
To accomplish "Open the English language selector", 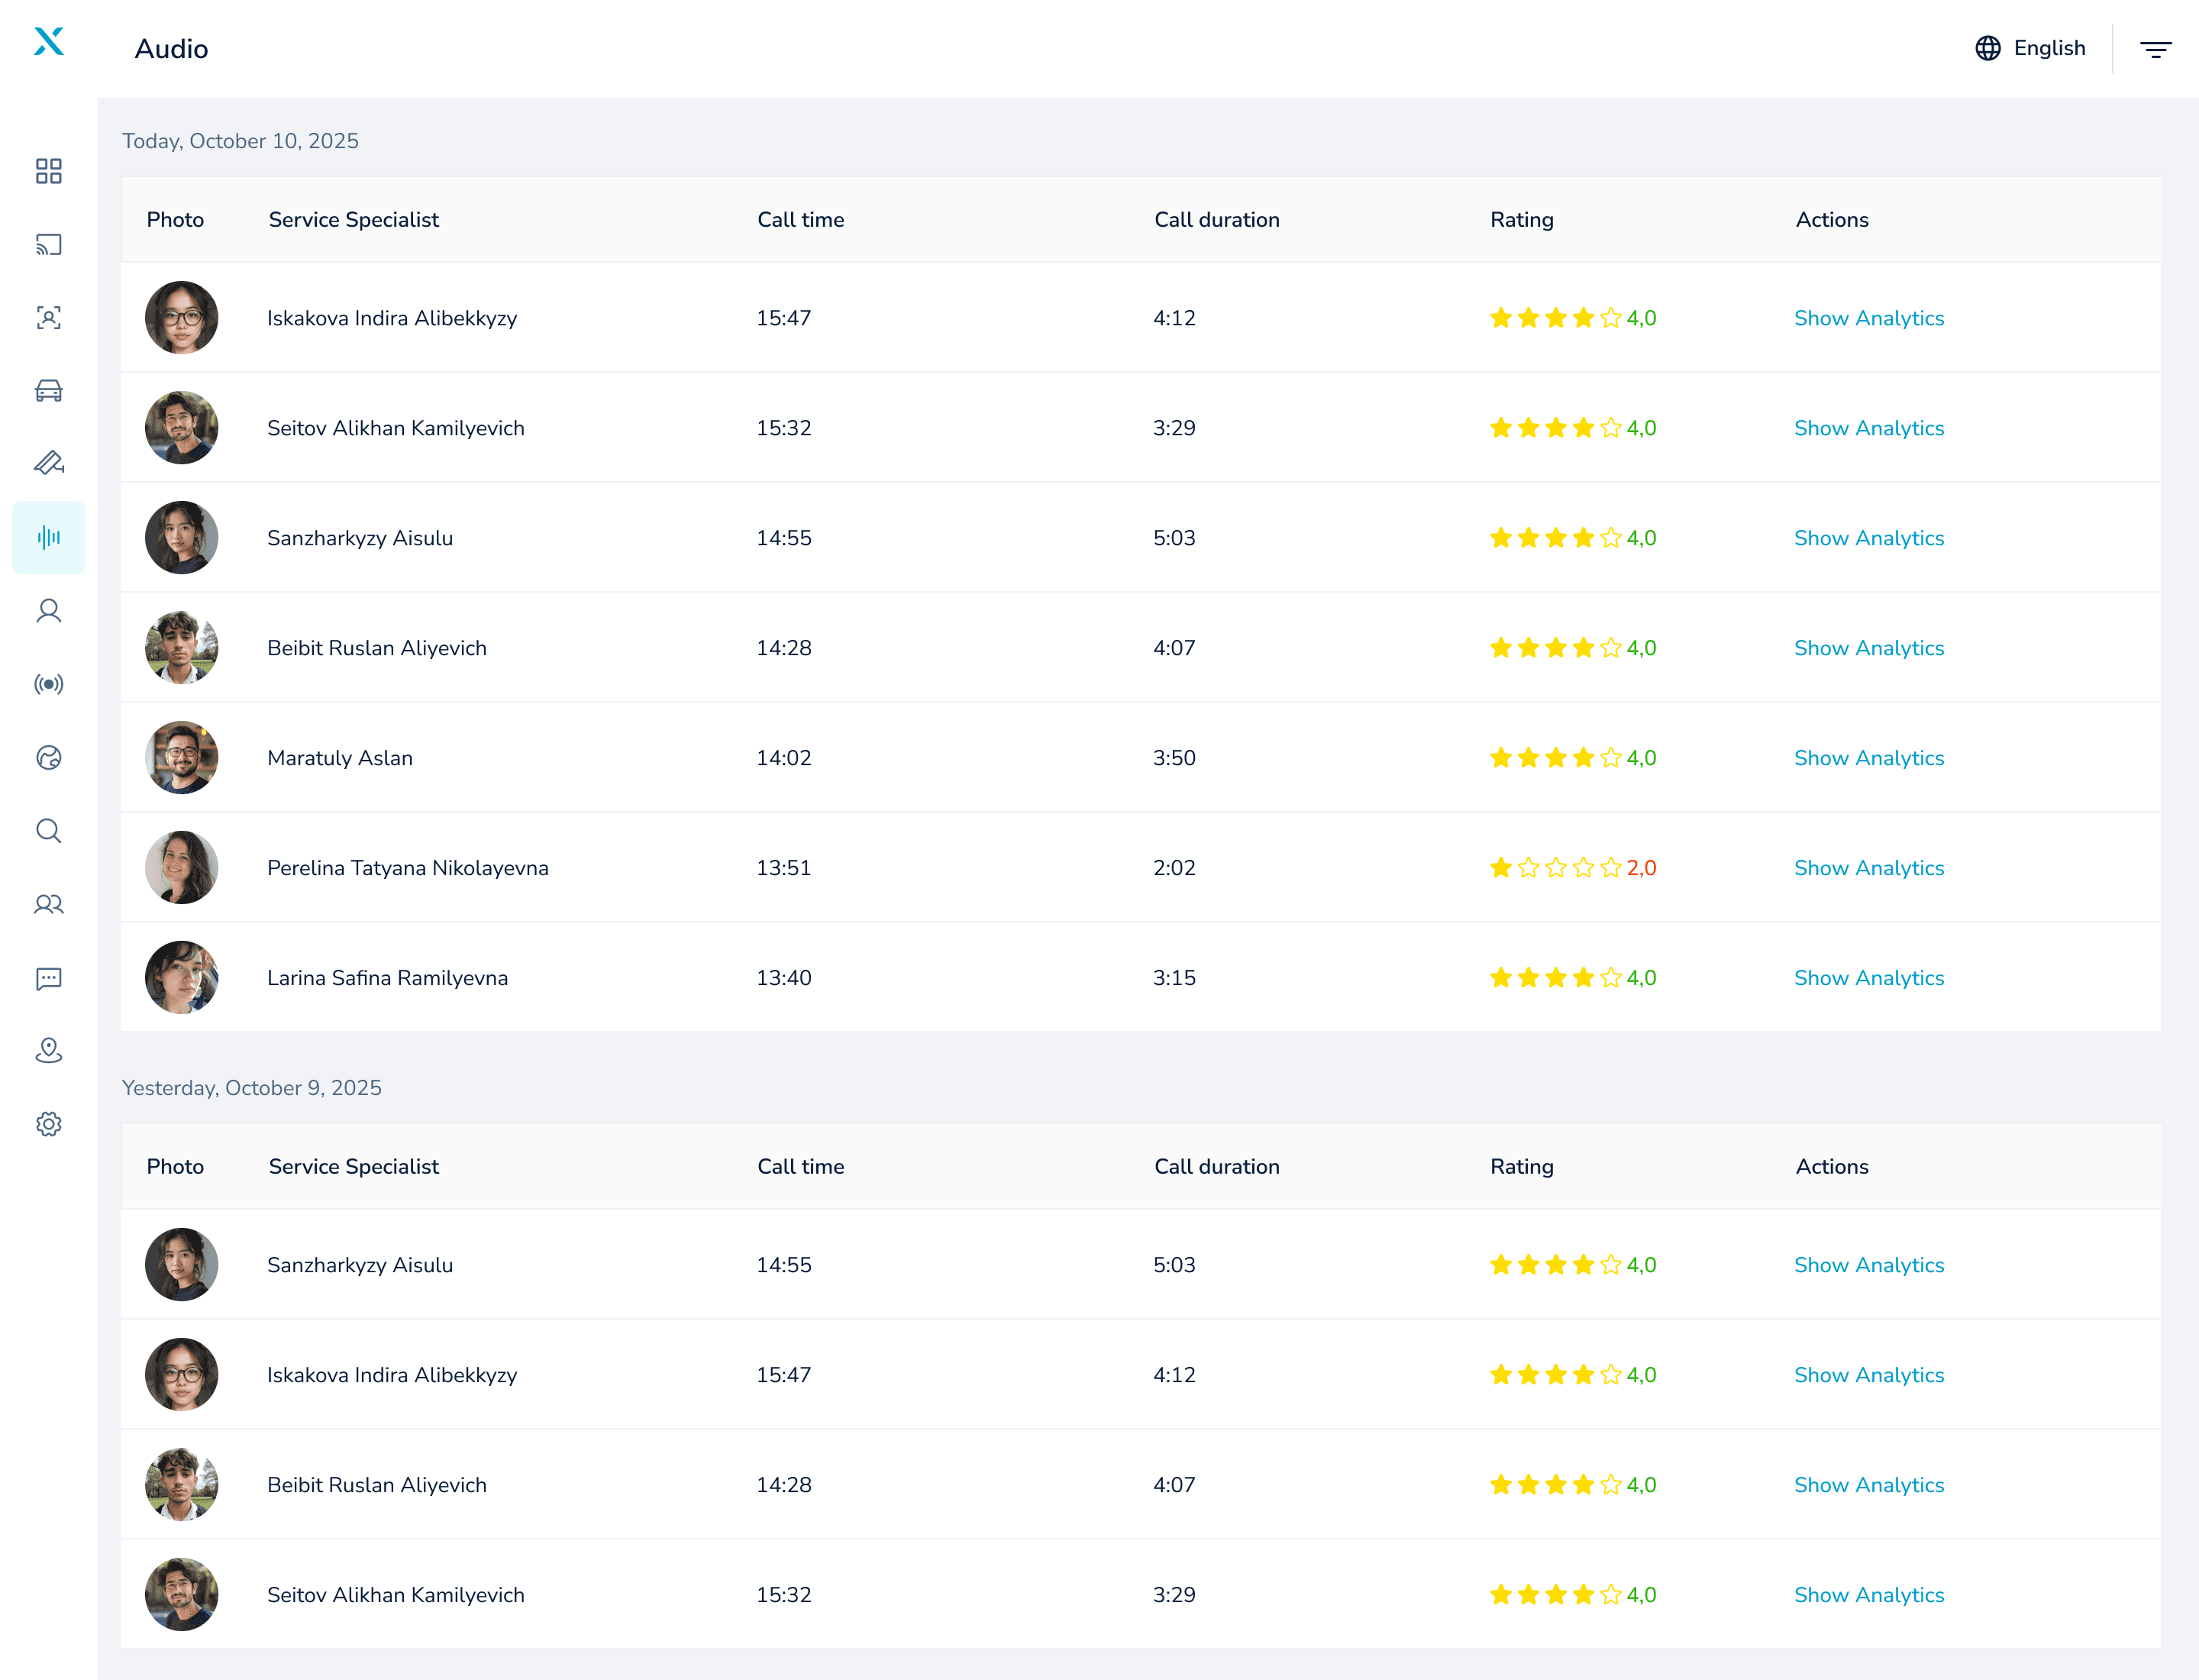I will [2030, 48].
